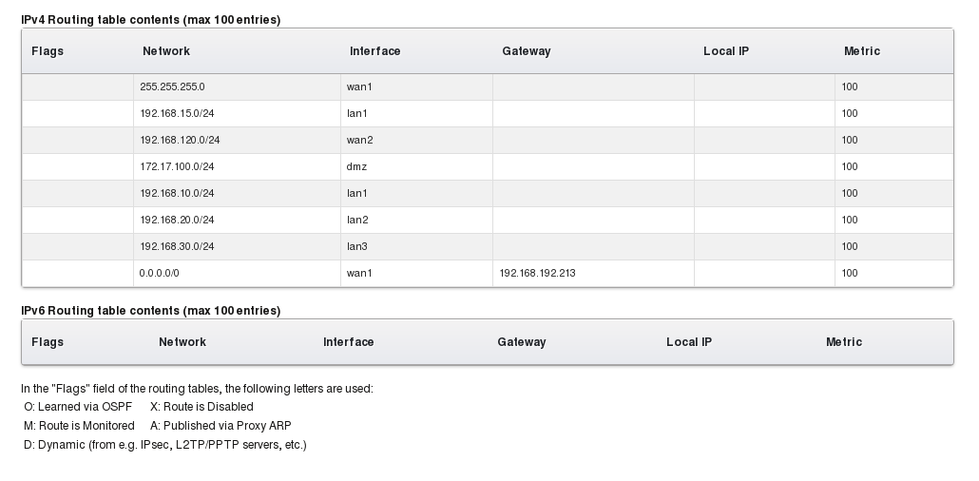
Task: Click the default route 0.0.0.0/0 entry
Action: (159, 274)
